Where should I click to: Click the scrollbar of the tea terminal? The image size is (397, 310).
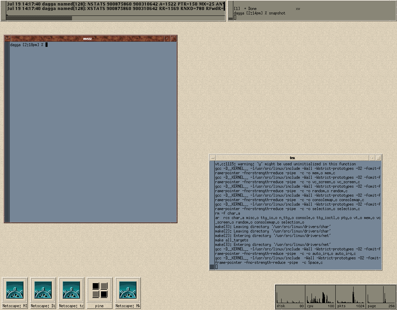[212, 207]
